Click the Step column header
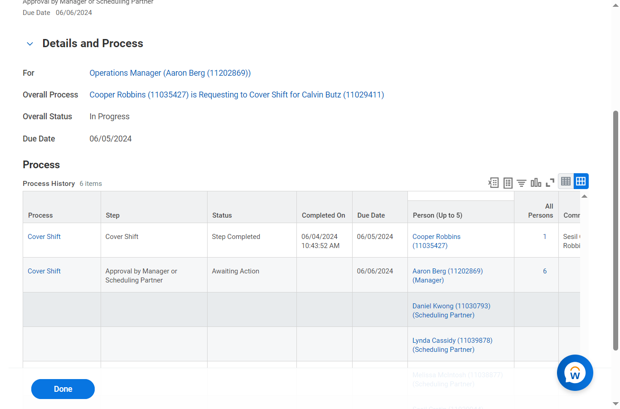 [154, 207]
